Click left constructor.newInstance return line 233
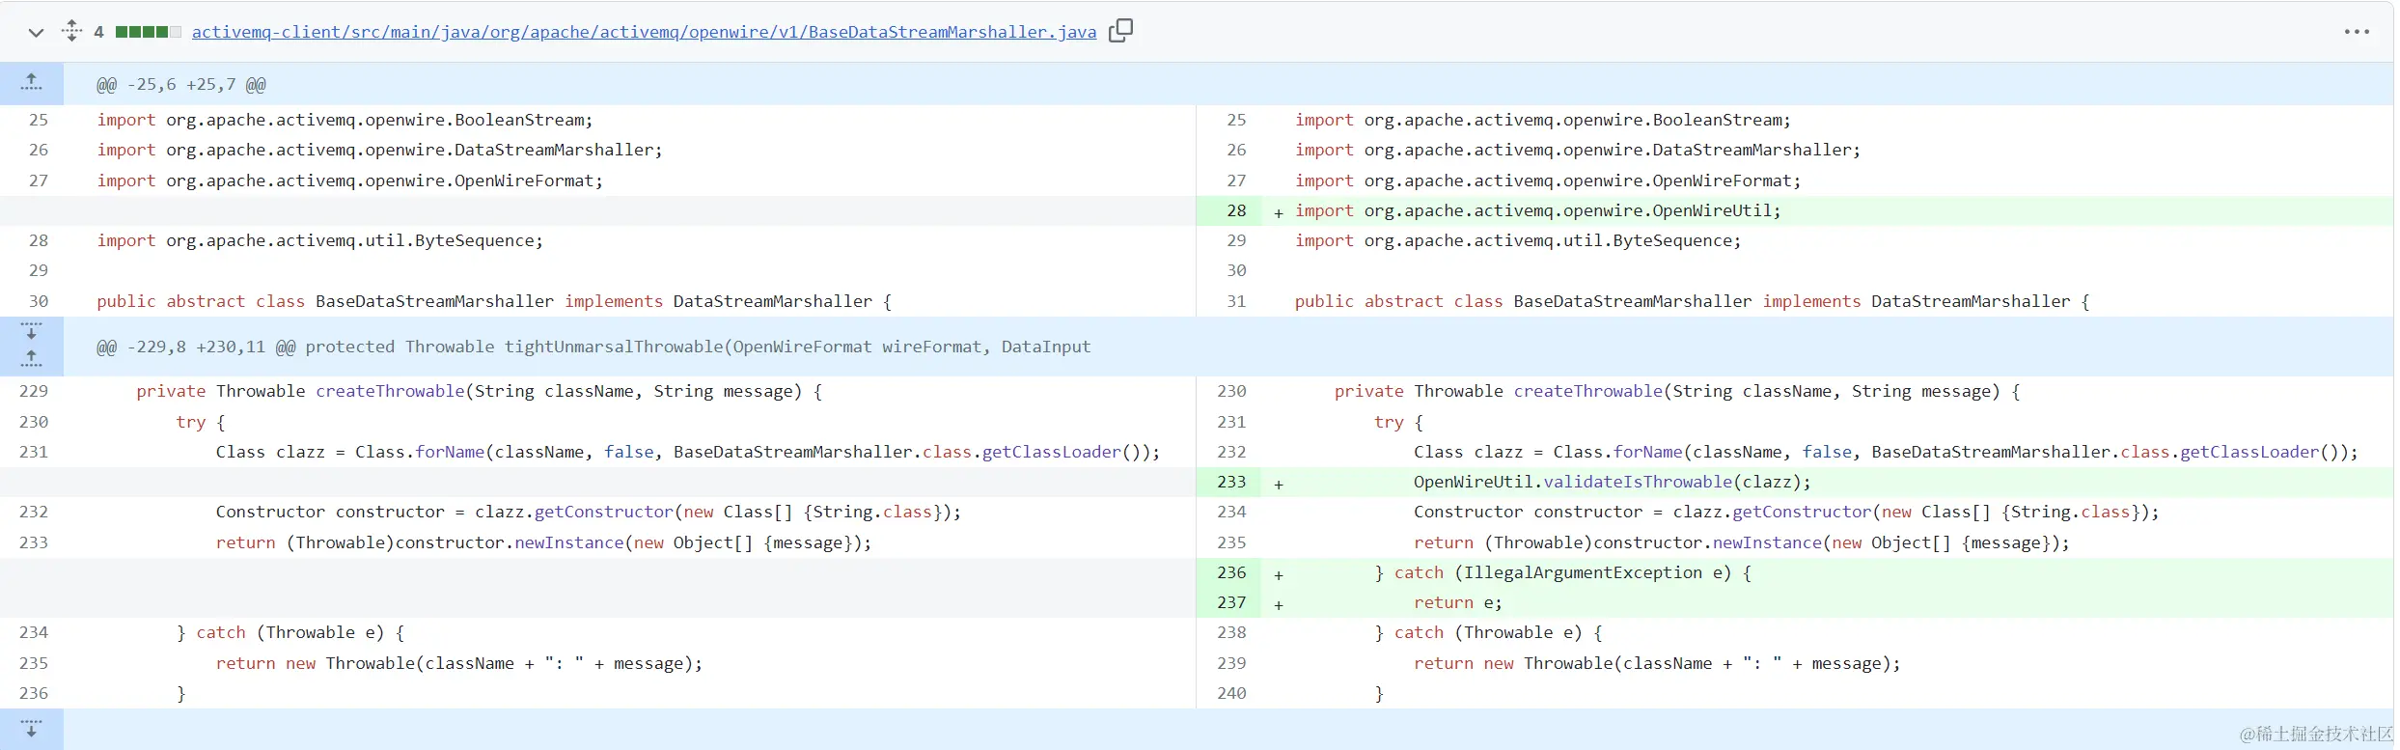This screenshot has height=750, width=2400. [x=543, y=542]
